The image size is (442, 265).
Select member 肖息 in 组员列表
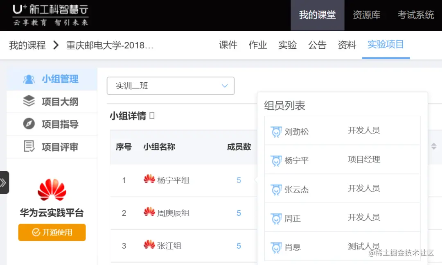(x=293, y=247)
